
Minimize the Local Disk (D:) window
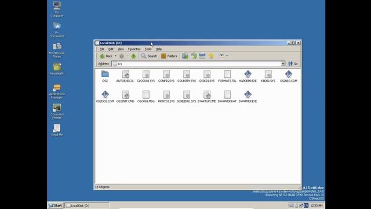tap(289, 43)
